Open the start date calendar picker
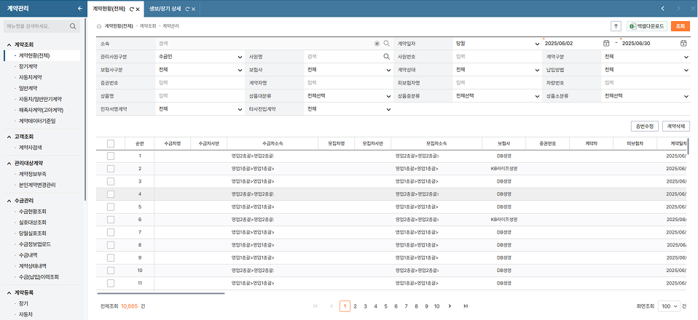The width and height of the screenshot is (698, 320). click(606, 44)
